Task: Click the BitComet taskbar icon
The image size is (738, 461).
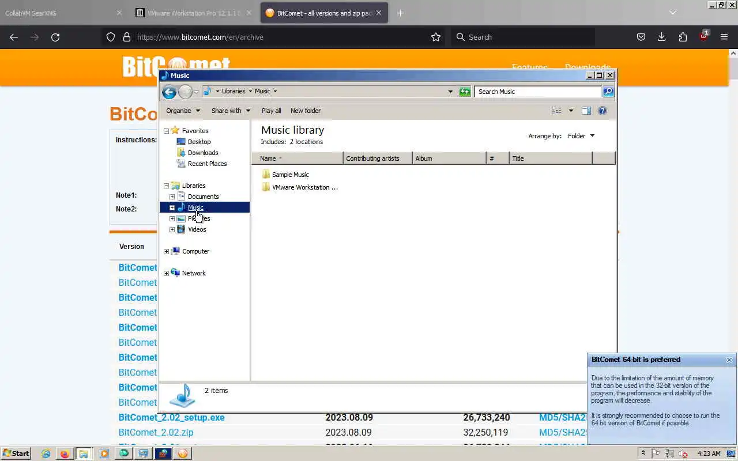Action: [183, 454]
